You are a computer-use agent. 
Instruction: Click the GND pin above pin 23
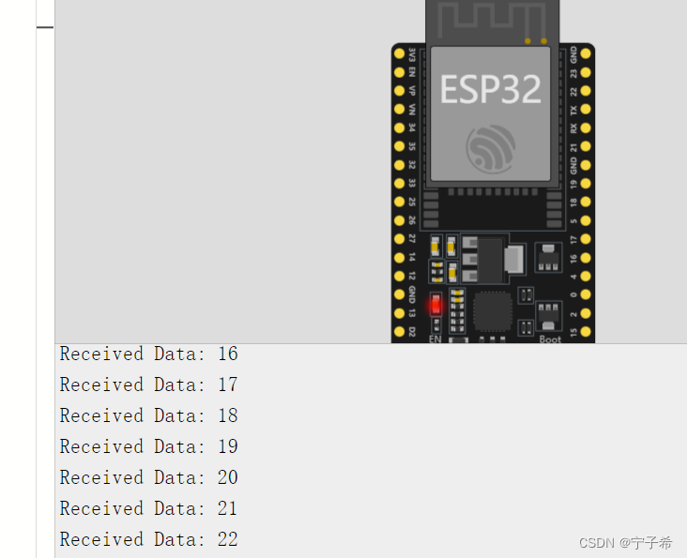click(586, 53)
